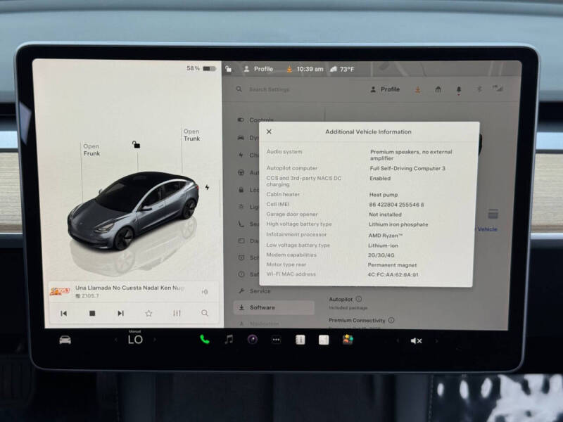Viewport: 563px width, 422px height.
Task: Open climate controls via the car icon
Action: pyautogui.click(x=65, y=340)
